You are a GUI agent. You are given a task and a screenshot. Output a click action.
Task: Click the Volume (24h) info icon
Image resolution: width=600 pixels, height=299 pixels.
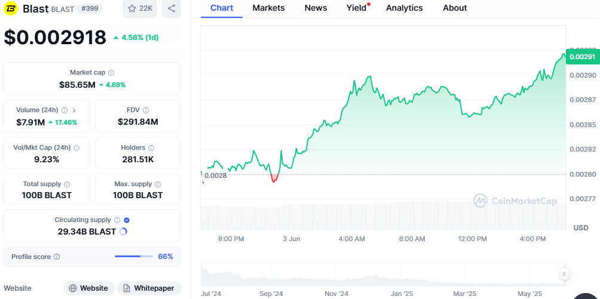[x=65, y=110]
